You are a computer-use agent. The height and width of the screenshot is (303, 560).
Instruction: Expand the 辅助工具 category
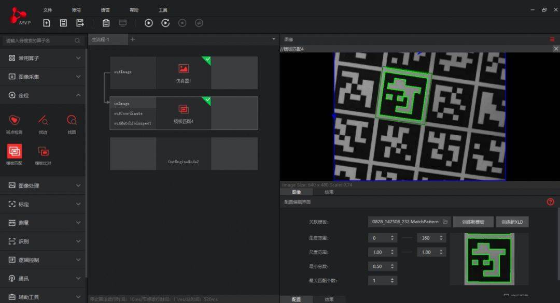(43, 297)
